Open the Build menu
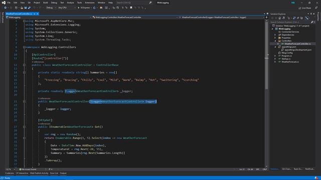This screenshot has width=321, height=180. [x=46, y=2]
